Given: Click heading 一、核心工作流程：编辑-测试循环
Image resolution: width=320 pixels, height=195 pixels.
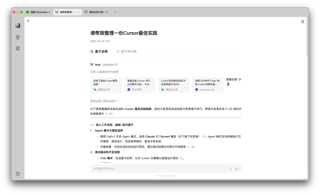Looking at the screenshot, I should coord(112,125).
